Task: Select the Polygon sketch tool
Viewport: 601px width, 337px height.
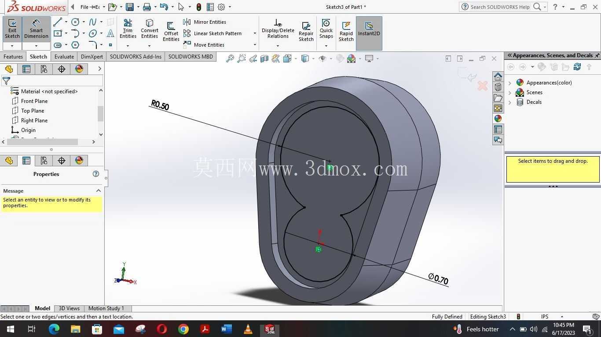Action: (x=75, y=45)
